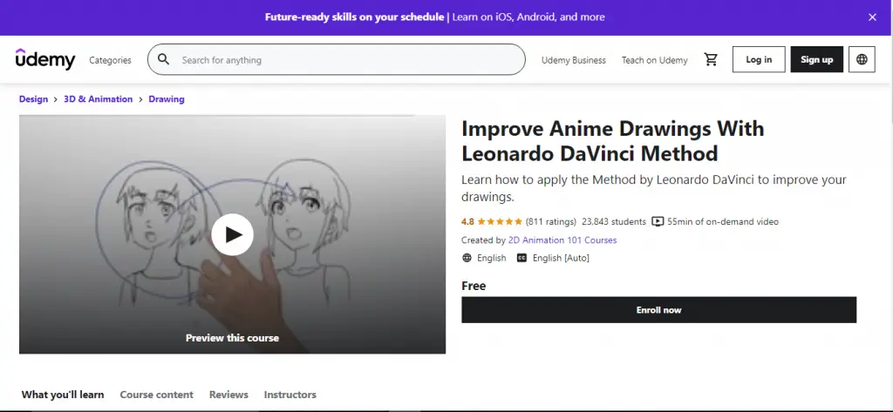Open the shopping cart
893x412 pixels.
pyautogui.click(x=711, y=59)
